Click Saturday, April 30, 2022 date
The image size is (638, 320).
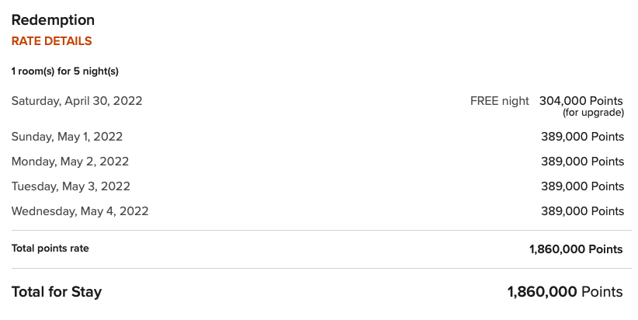click(77, 101)
